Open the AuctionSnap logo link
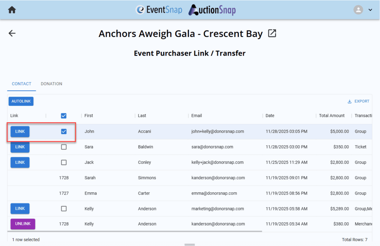This screenshot has height=246, width=380. click(x=212, y=10)
